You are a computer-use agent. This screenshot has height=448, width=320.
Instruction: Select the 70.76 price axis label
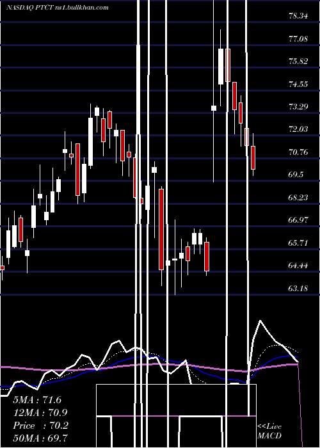298,152
